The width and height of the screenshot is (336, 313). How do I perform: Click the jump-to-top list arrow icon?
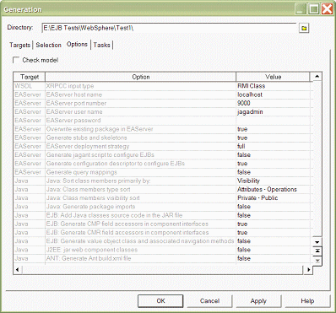(317, 251)
